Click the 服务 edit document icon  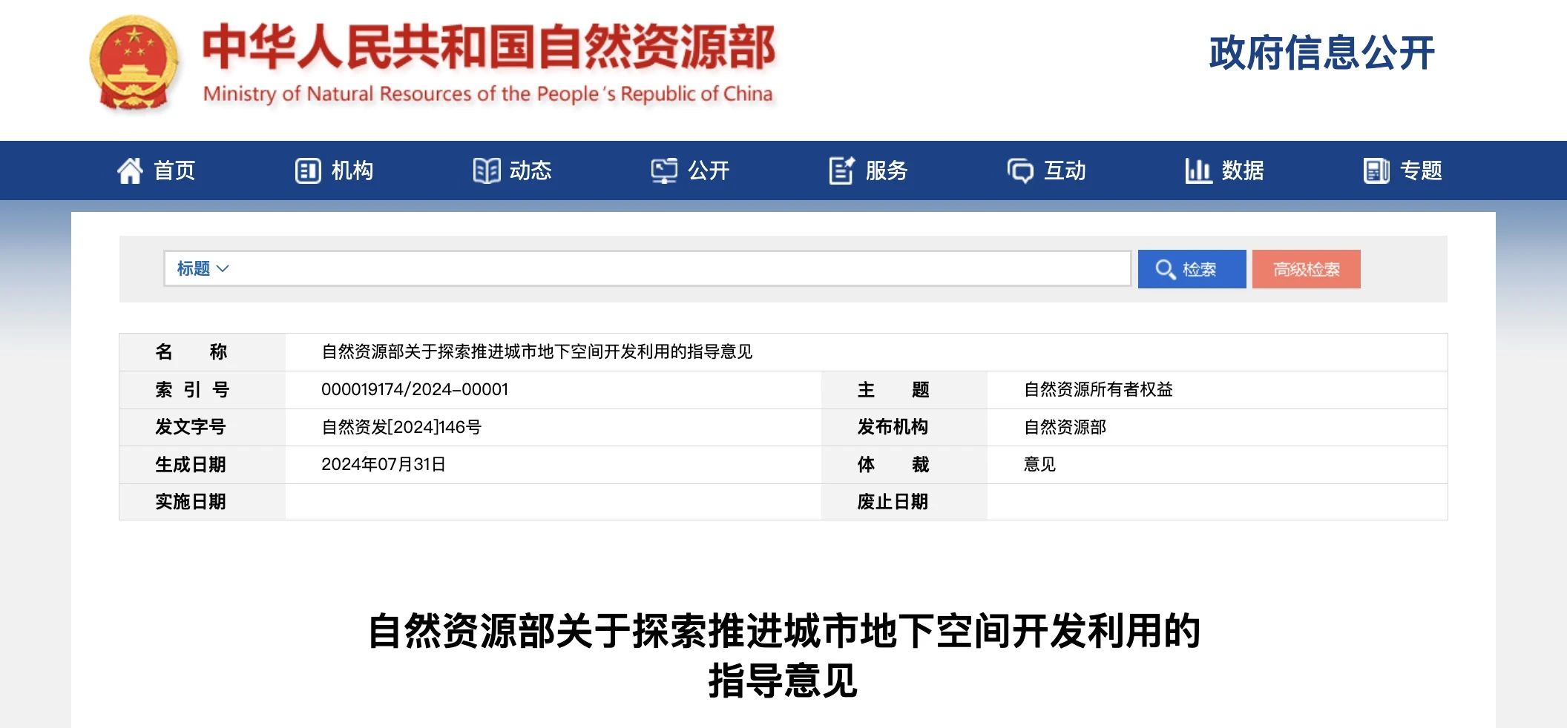(841, 171)
